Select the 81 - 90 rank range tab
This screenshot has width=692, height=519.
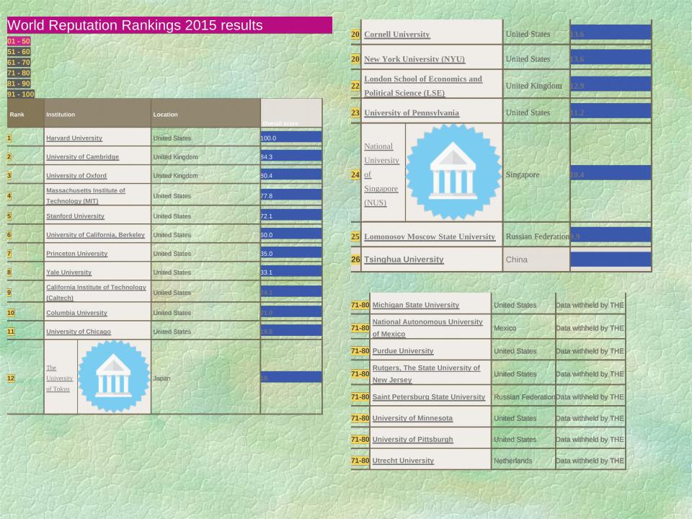pos(19,84)
